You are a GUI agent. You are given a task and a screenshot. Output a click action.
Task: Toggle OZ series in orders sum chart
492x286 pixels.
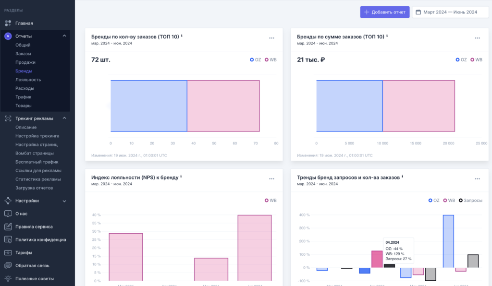pyautogui.click(x=461, y=60)
